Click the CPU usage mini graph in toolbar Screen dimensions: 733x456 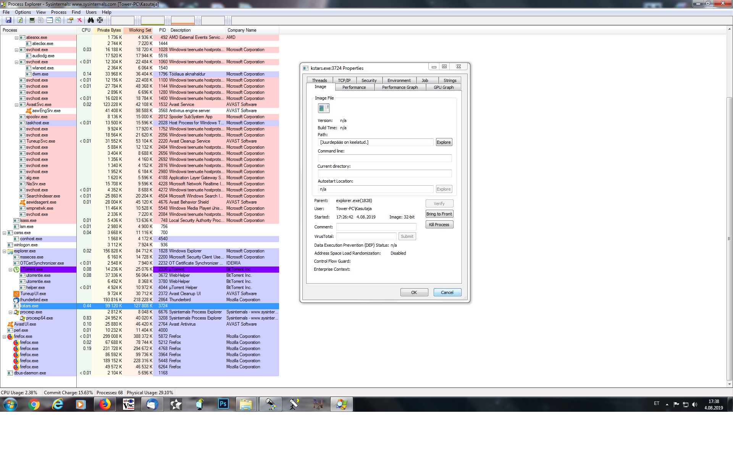click(123, 21)
